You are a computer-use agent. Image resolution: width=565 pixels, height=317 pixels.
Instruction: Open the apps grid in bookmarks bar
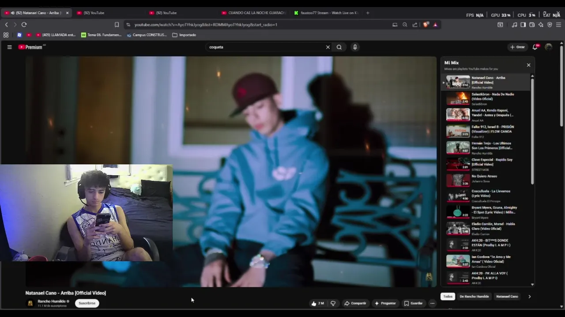pyautogui.click(x=6, y=35)
